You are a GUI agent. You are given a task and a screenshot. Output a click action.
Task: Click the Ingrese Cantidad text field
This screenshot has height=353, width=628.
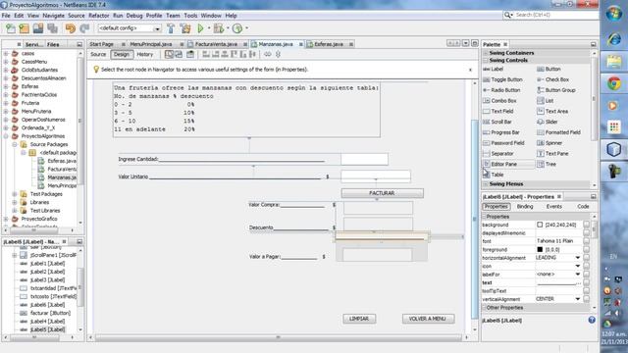tap(364, 159)
